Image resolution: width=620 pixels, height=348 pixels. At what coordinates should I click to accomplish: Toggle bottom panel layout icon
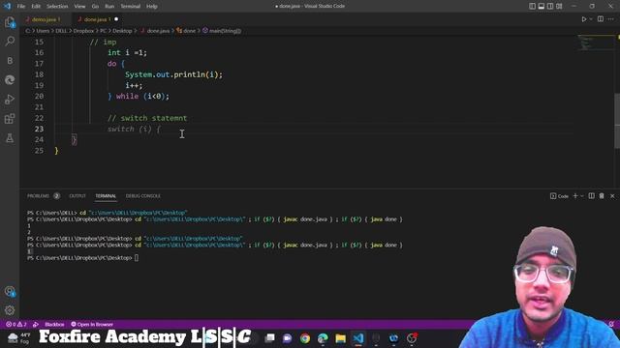coord(542,6)
